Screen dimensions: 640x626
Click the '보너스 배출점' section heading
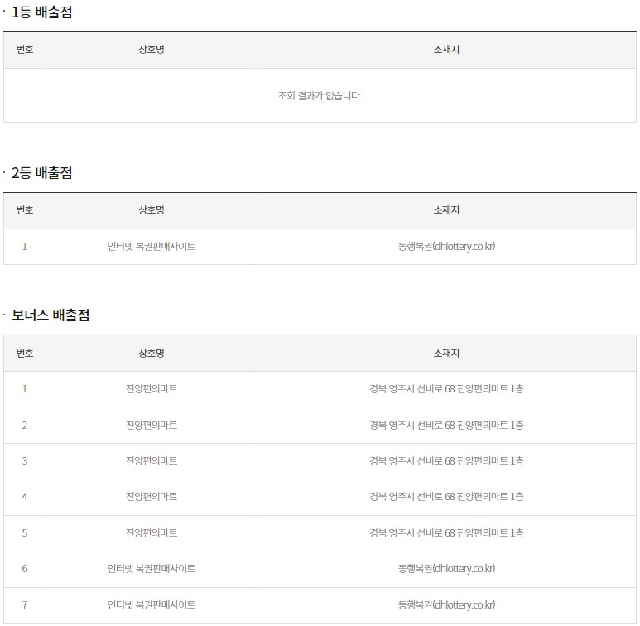(51, 315)
